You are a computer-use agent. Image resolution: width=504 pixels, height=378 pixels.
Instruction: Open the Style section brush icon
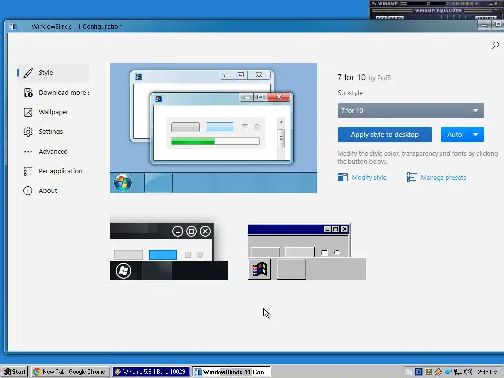[28, 73]
